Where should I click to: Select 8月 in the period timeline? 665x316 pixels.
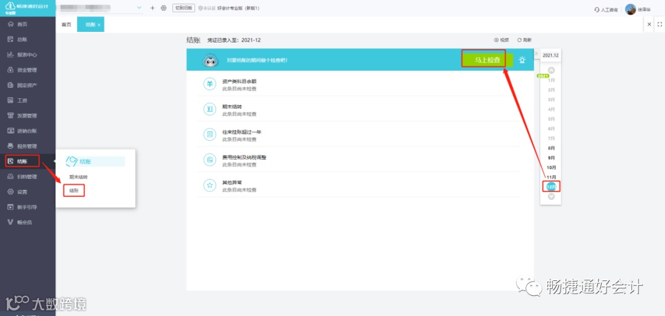pos(551,148)
